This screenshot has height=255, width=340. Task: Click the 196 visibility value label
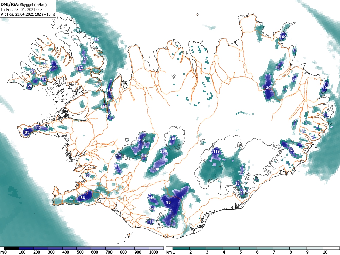173,139
